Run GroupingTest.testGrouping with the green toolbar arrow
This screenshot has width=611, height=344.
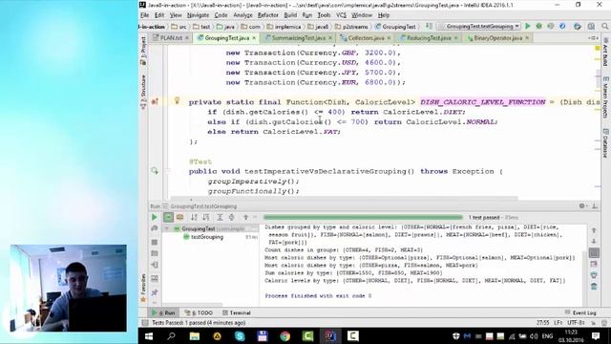point(528,26)
